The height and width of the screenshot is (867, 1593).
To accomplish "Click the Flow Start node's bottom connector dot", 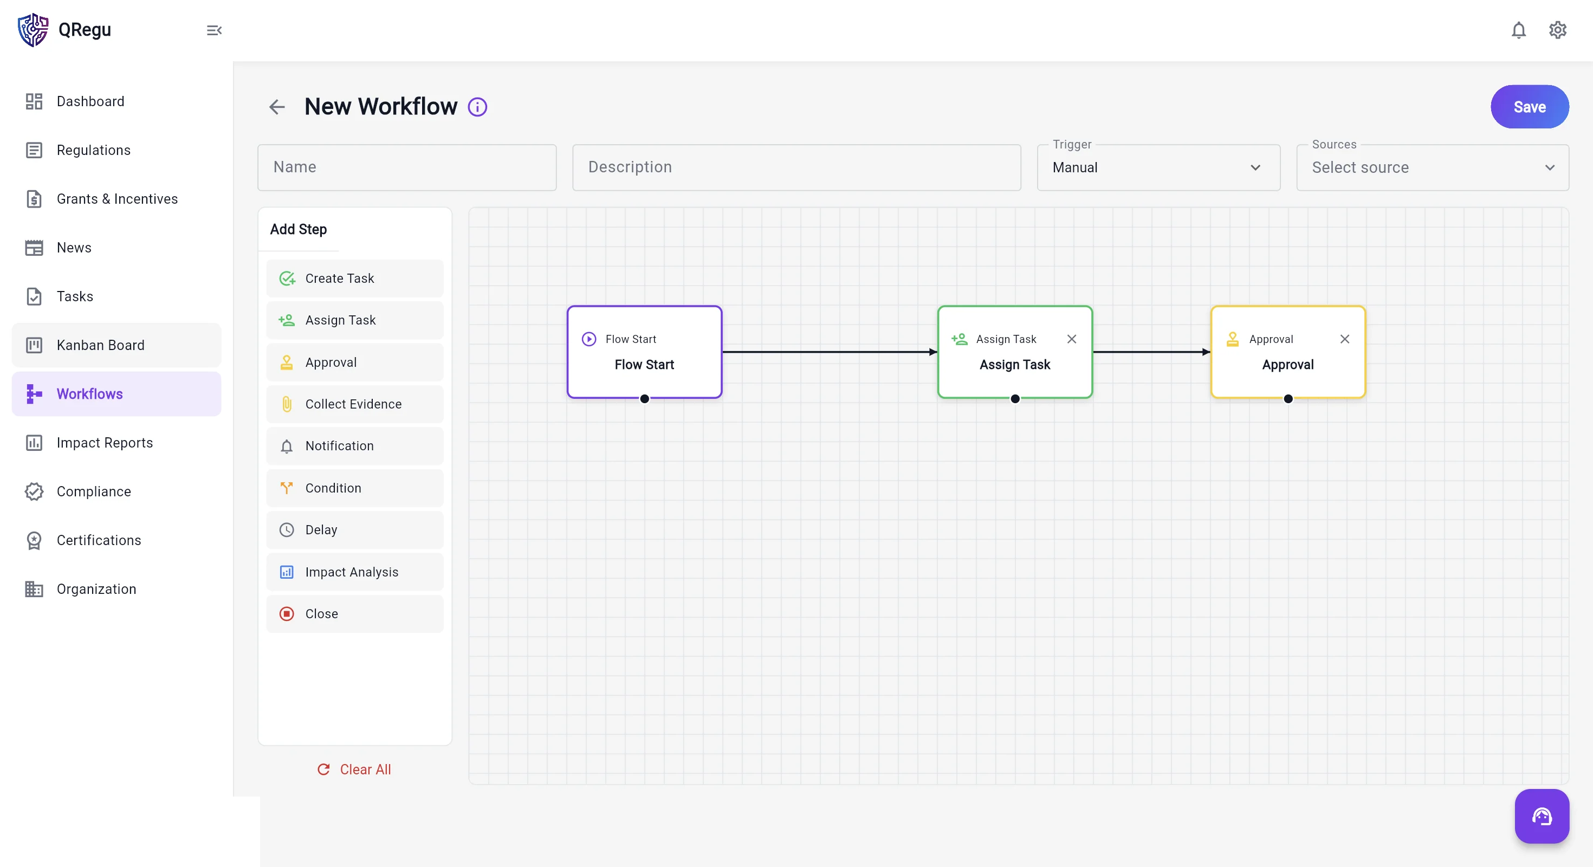I will (644, 399).
